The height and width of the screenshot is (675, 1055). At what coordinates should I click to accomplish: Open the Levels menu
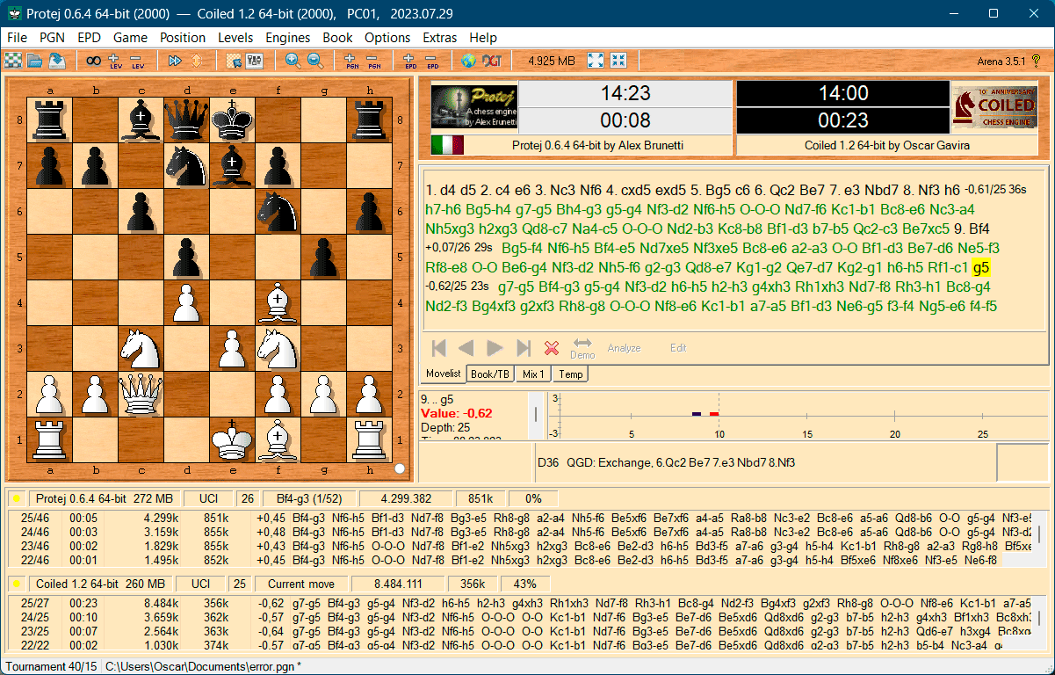(235, 38)
